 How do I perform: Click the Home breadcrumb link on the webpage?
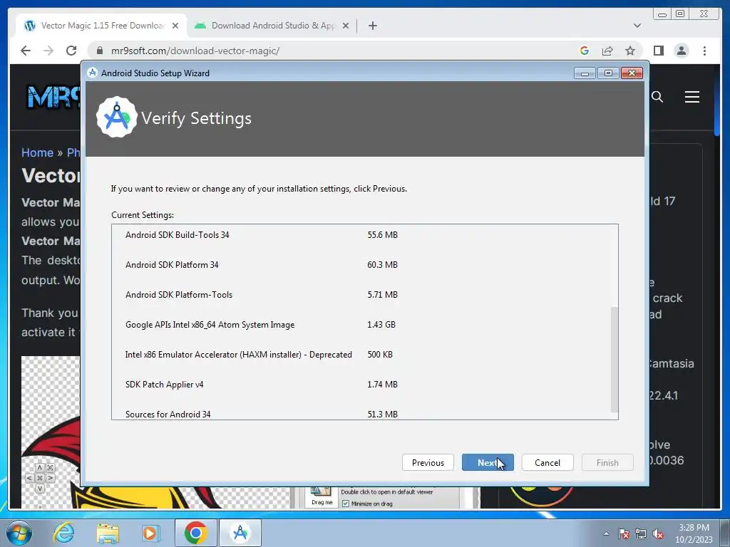coord(37,152)
